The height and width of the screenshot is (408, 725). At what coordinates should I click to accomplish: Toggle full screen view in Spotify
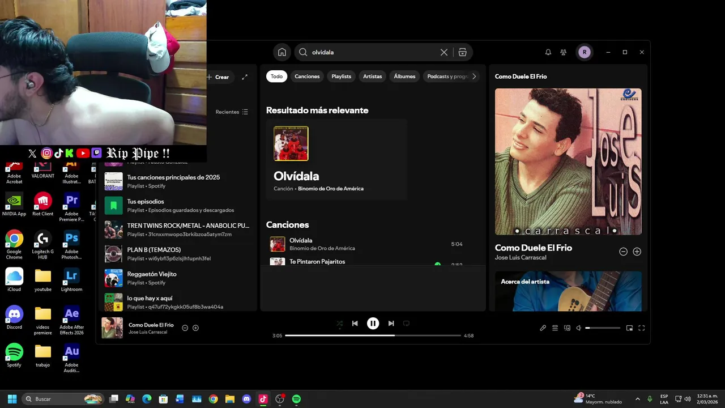pos(642,328)
